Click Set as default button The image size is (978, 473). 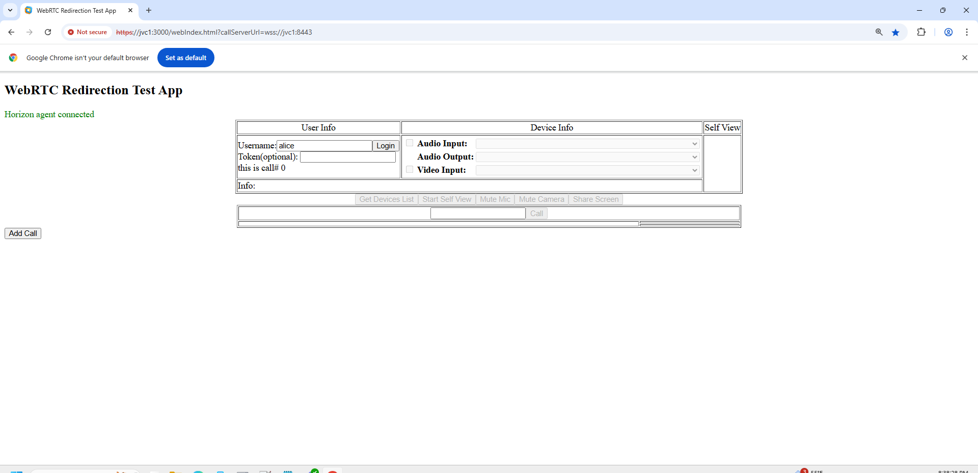[185, 58]
